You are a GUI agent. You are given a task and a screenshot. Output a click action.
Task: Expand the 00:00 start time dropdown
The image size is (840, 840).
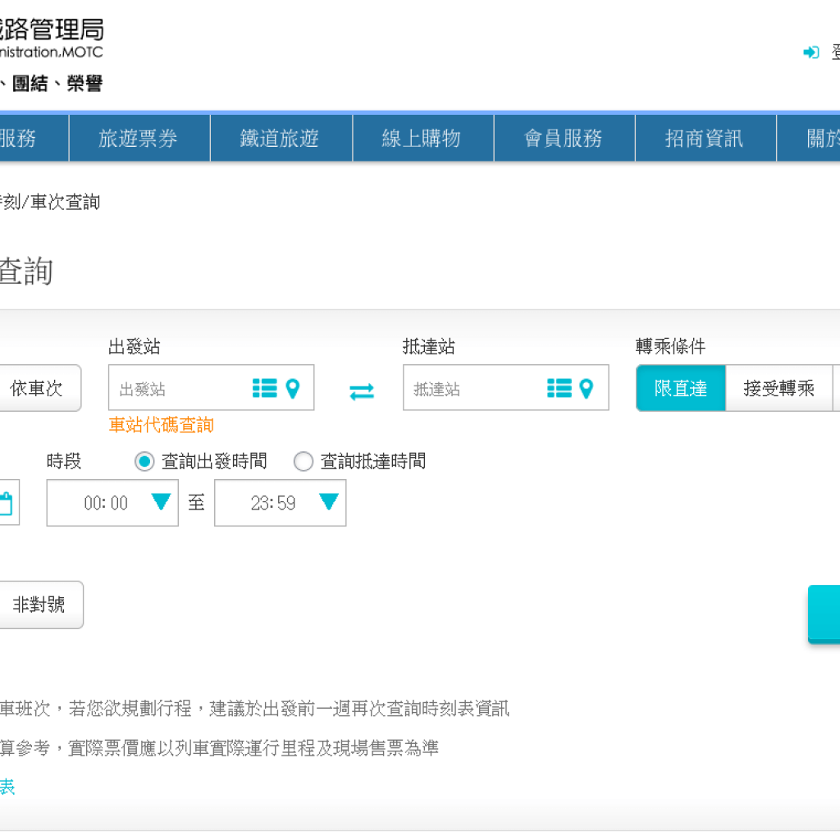[161, 502]
